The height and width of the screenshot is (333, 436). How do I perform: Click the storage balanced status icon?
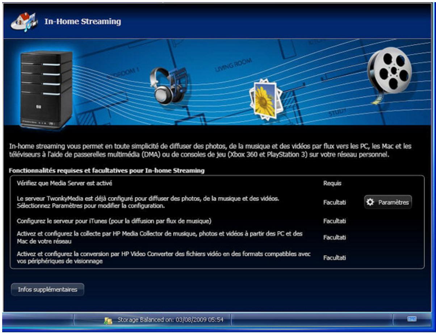108,320
